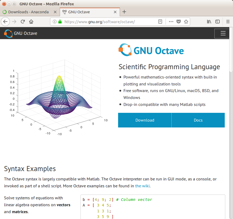Click the "Scientific Programming Language" heading
This screenshot has width=233, height=219.
coord(169,67)
